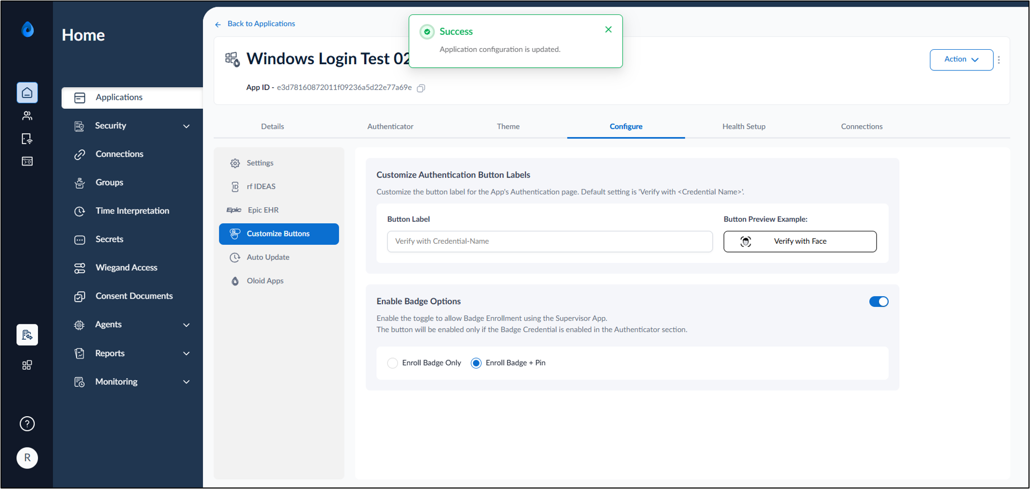Click the document-with-cursor icon in left rail
Image resolution: width=1030 pixels, height=489 pixels.
(x=27, y=139)
